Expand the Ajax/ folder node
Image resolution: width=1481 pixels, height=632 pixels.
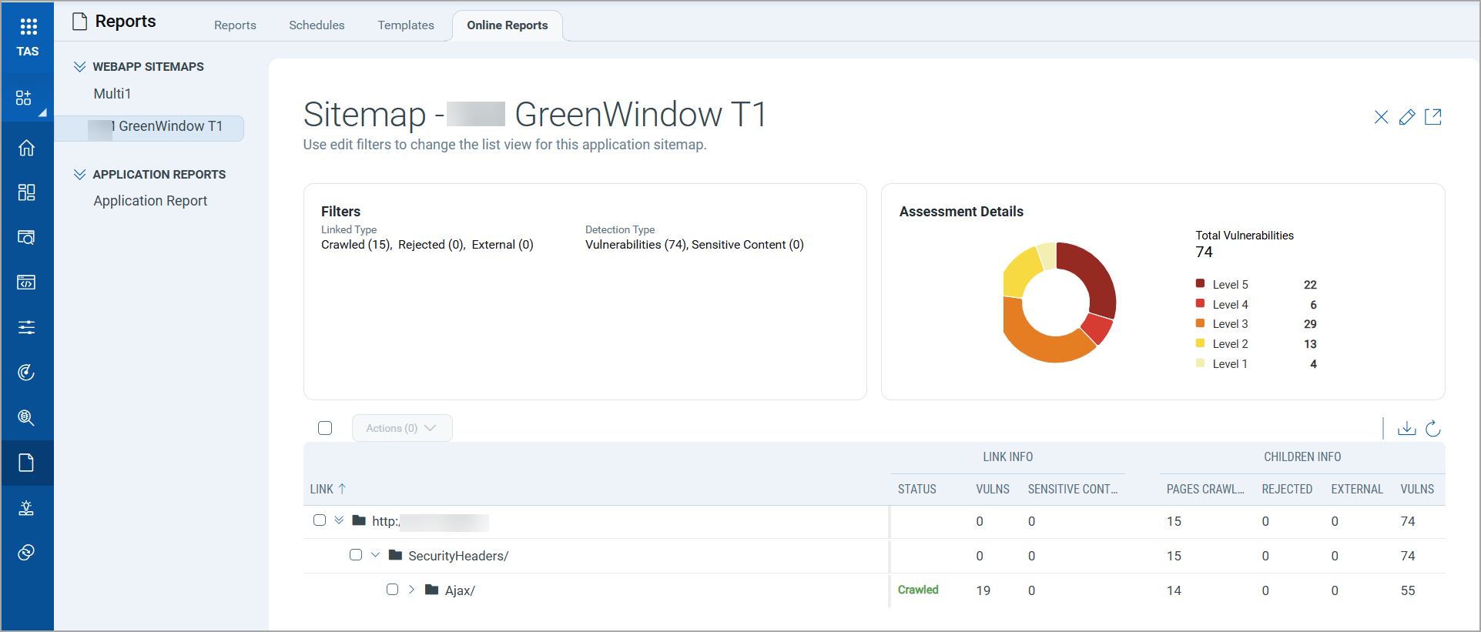click(x=412, y=590)
